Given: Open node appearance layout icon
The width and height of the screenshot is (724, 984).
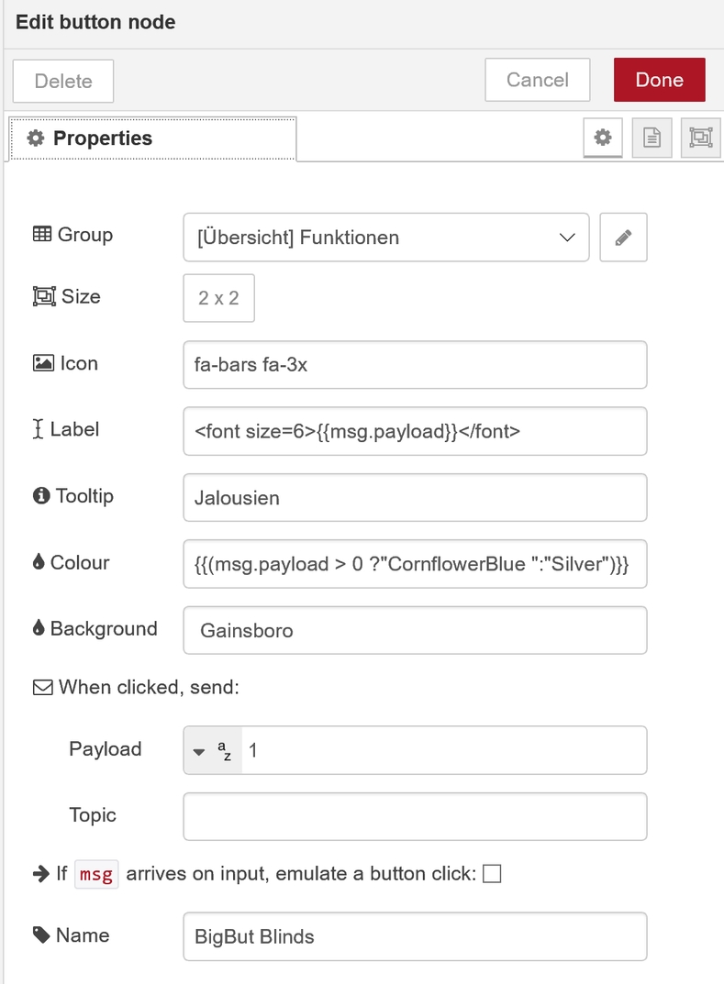Looking at the screenshot, I should [701, 138].
